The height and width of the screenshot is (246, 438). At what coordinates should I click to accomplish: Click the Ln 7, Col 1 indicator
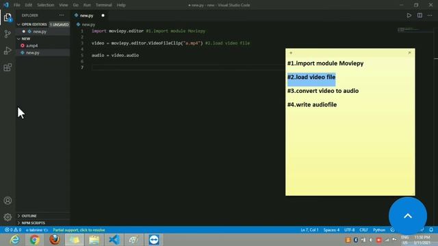pyautogui.click(x=309, y=230)
